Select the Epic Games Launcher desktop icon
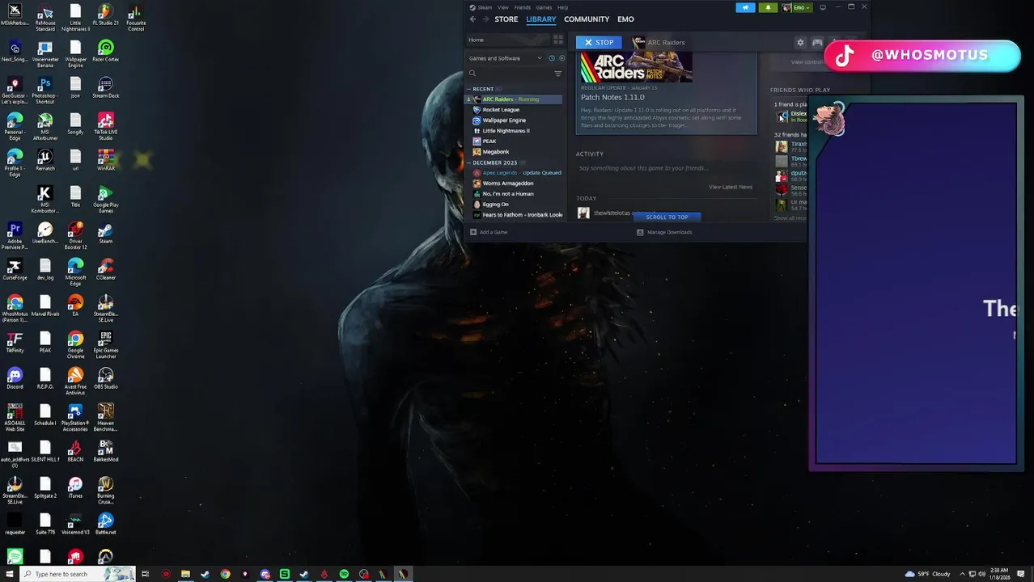This screenshot has height=582, width=1034. tap(105, 344)
